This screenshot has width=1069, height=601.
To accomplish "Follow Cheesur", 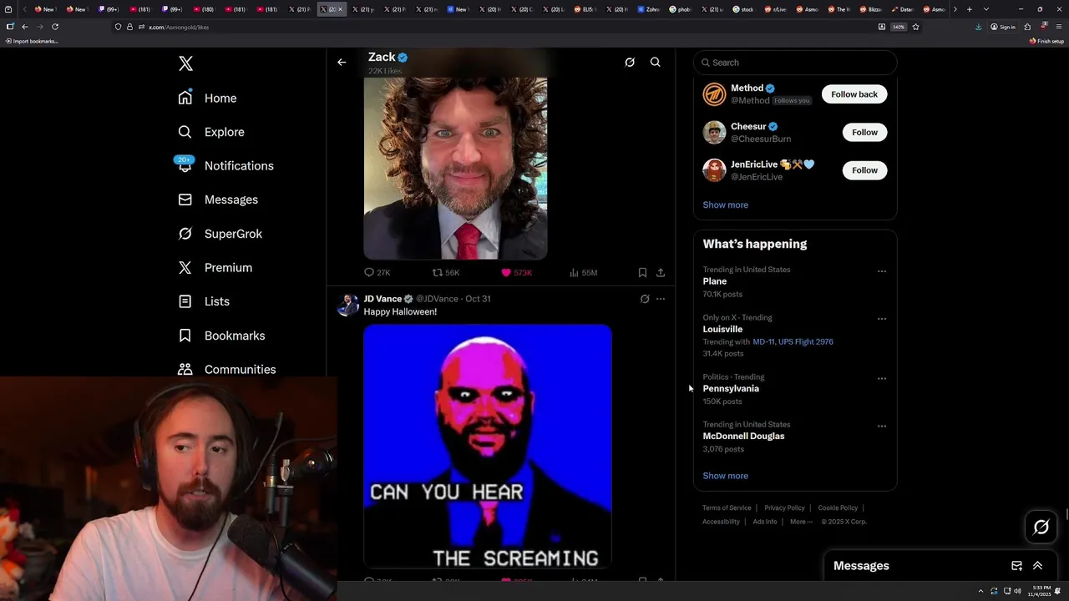I will coord(864,132).
